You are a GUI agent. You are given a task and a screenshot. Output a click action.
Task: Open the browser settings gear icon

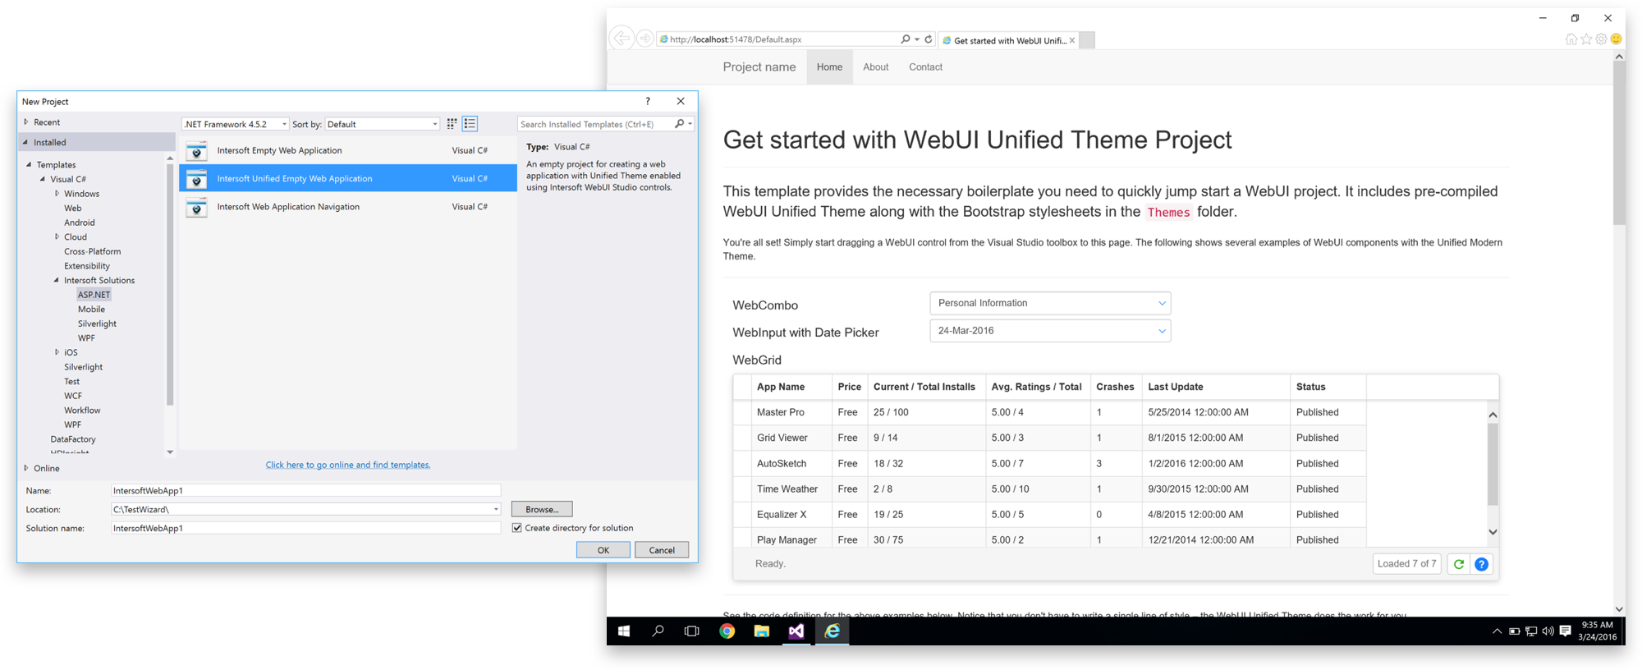[1601, 39]
